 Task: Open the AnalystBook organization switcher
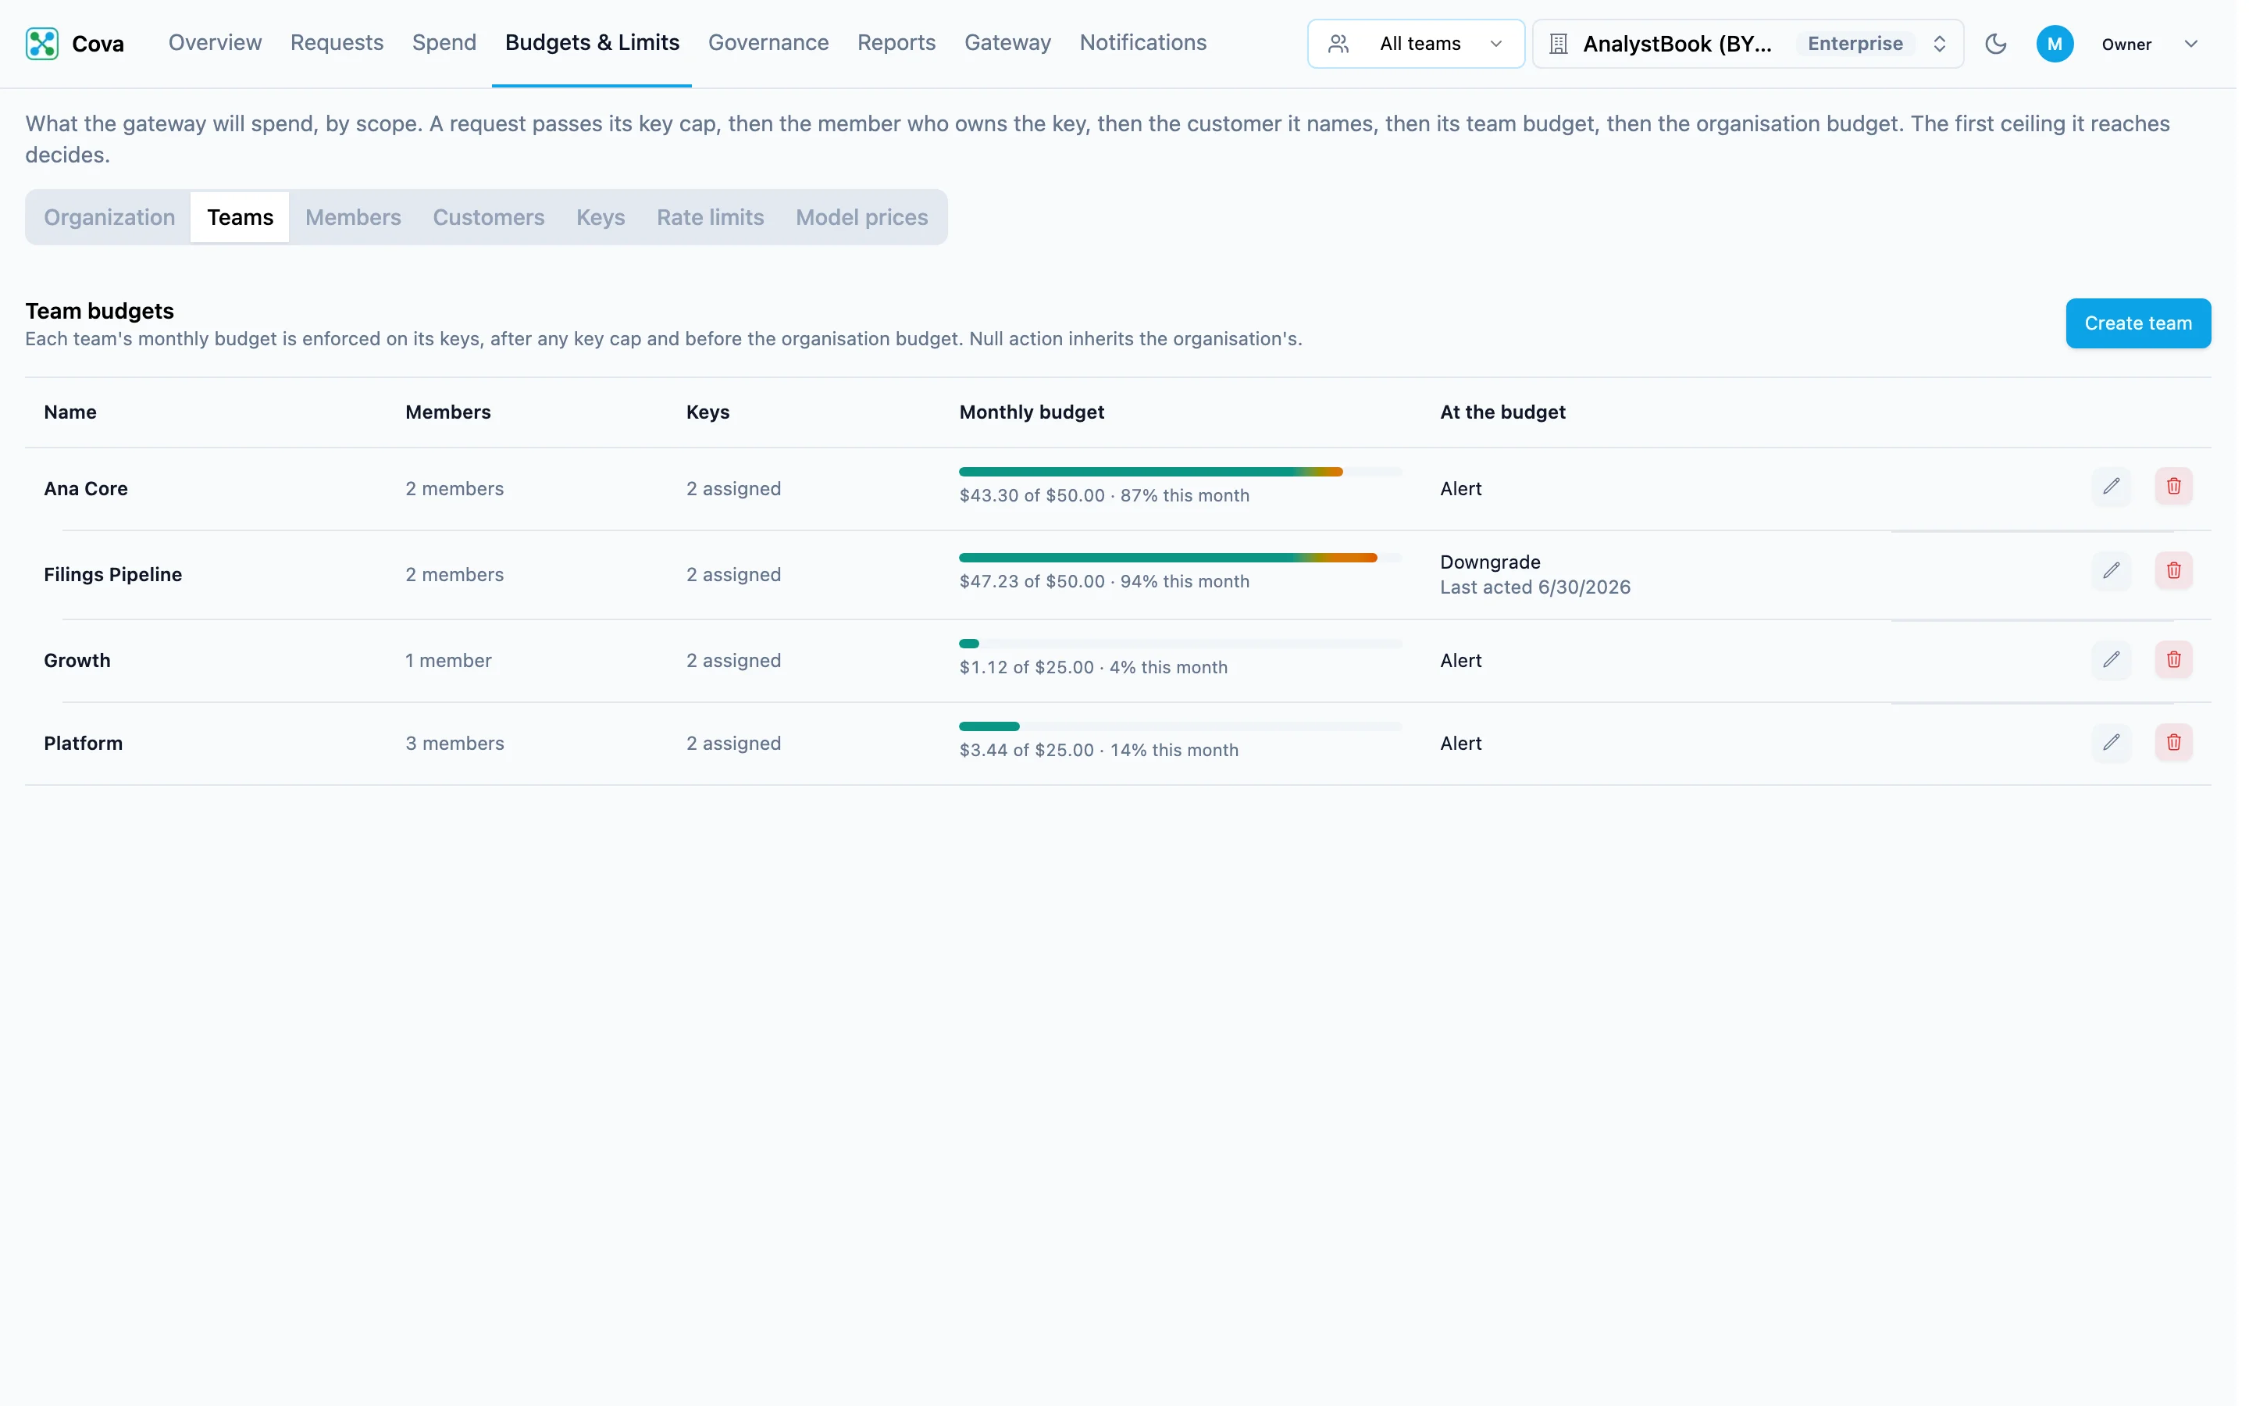(1747, 44)
